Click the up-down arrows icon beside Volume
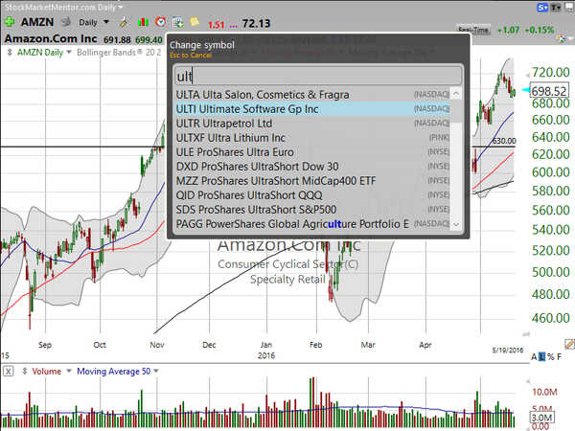575x431 pixels. (x=25, y=372)
